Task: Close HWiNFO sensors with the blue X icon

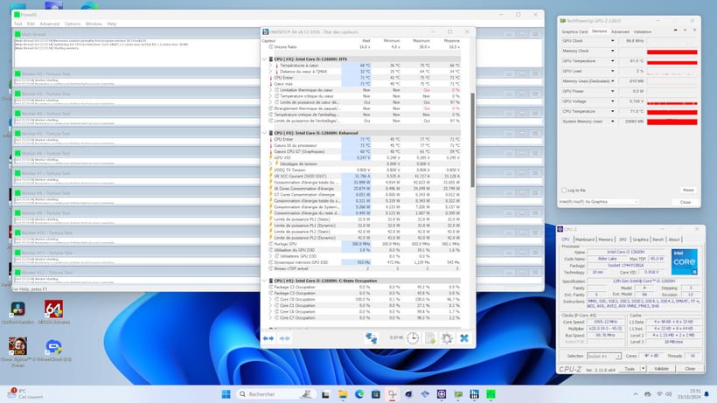Action: pyautogui.click(x=464, y=338)
